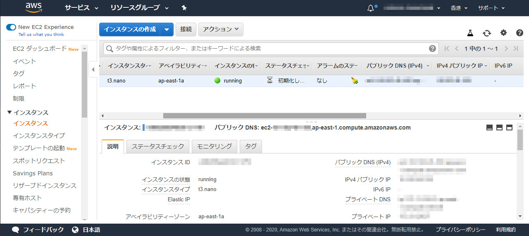Open the notifications bell
The image size is (529, 236).
coord(371,8)
